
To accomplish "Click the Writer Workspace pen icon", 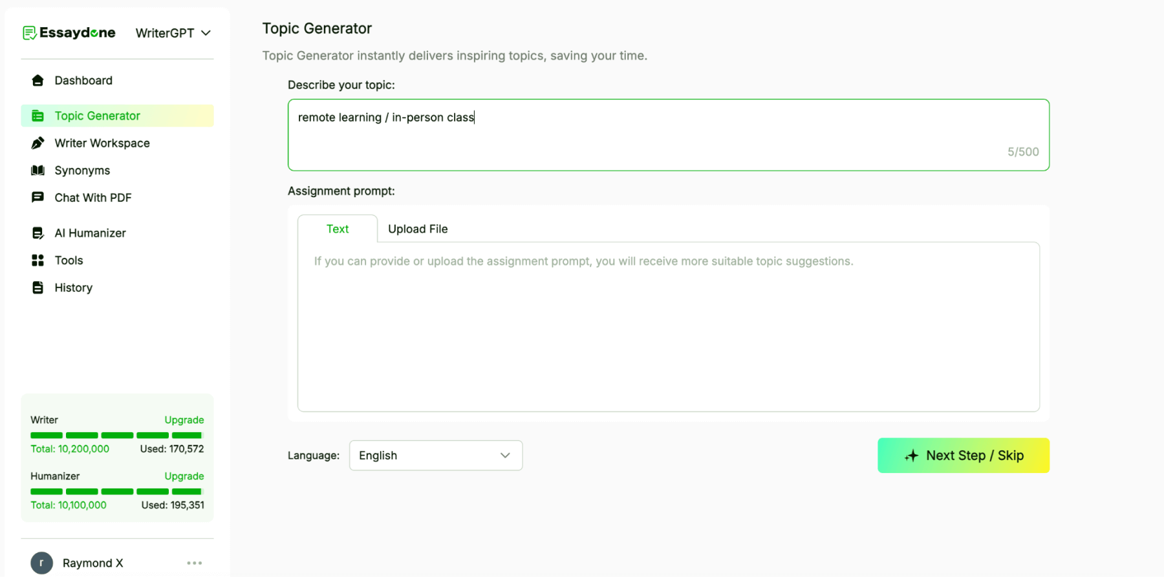I will (38, 143).
